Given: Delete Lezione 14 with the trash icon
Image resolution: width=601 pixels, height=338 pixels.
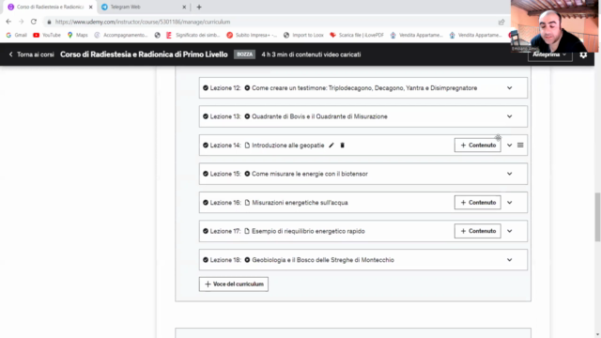Looking at the screenshot, I should pyautogui.click(x=342, y=146).
